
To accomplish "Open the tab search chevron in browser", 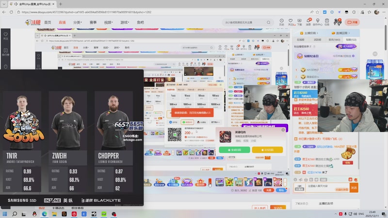I will (4, 4).
